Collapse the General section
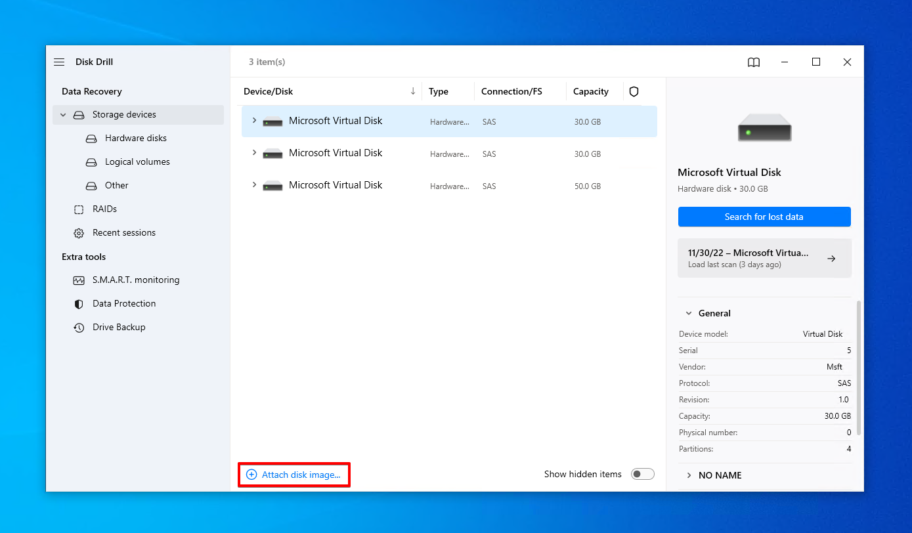 [x=689, y=313]
